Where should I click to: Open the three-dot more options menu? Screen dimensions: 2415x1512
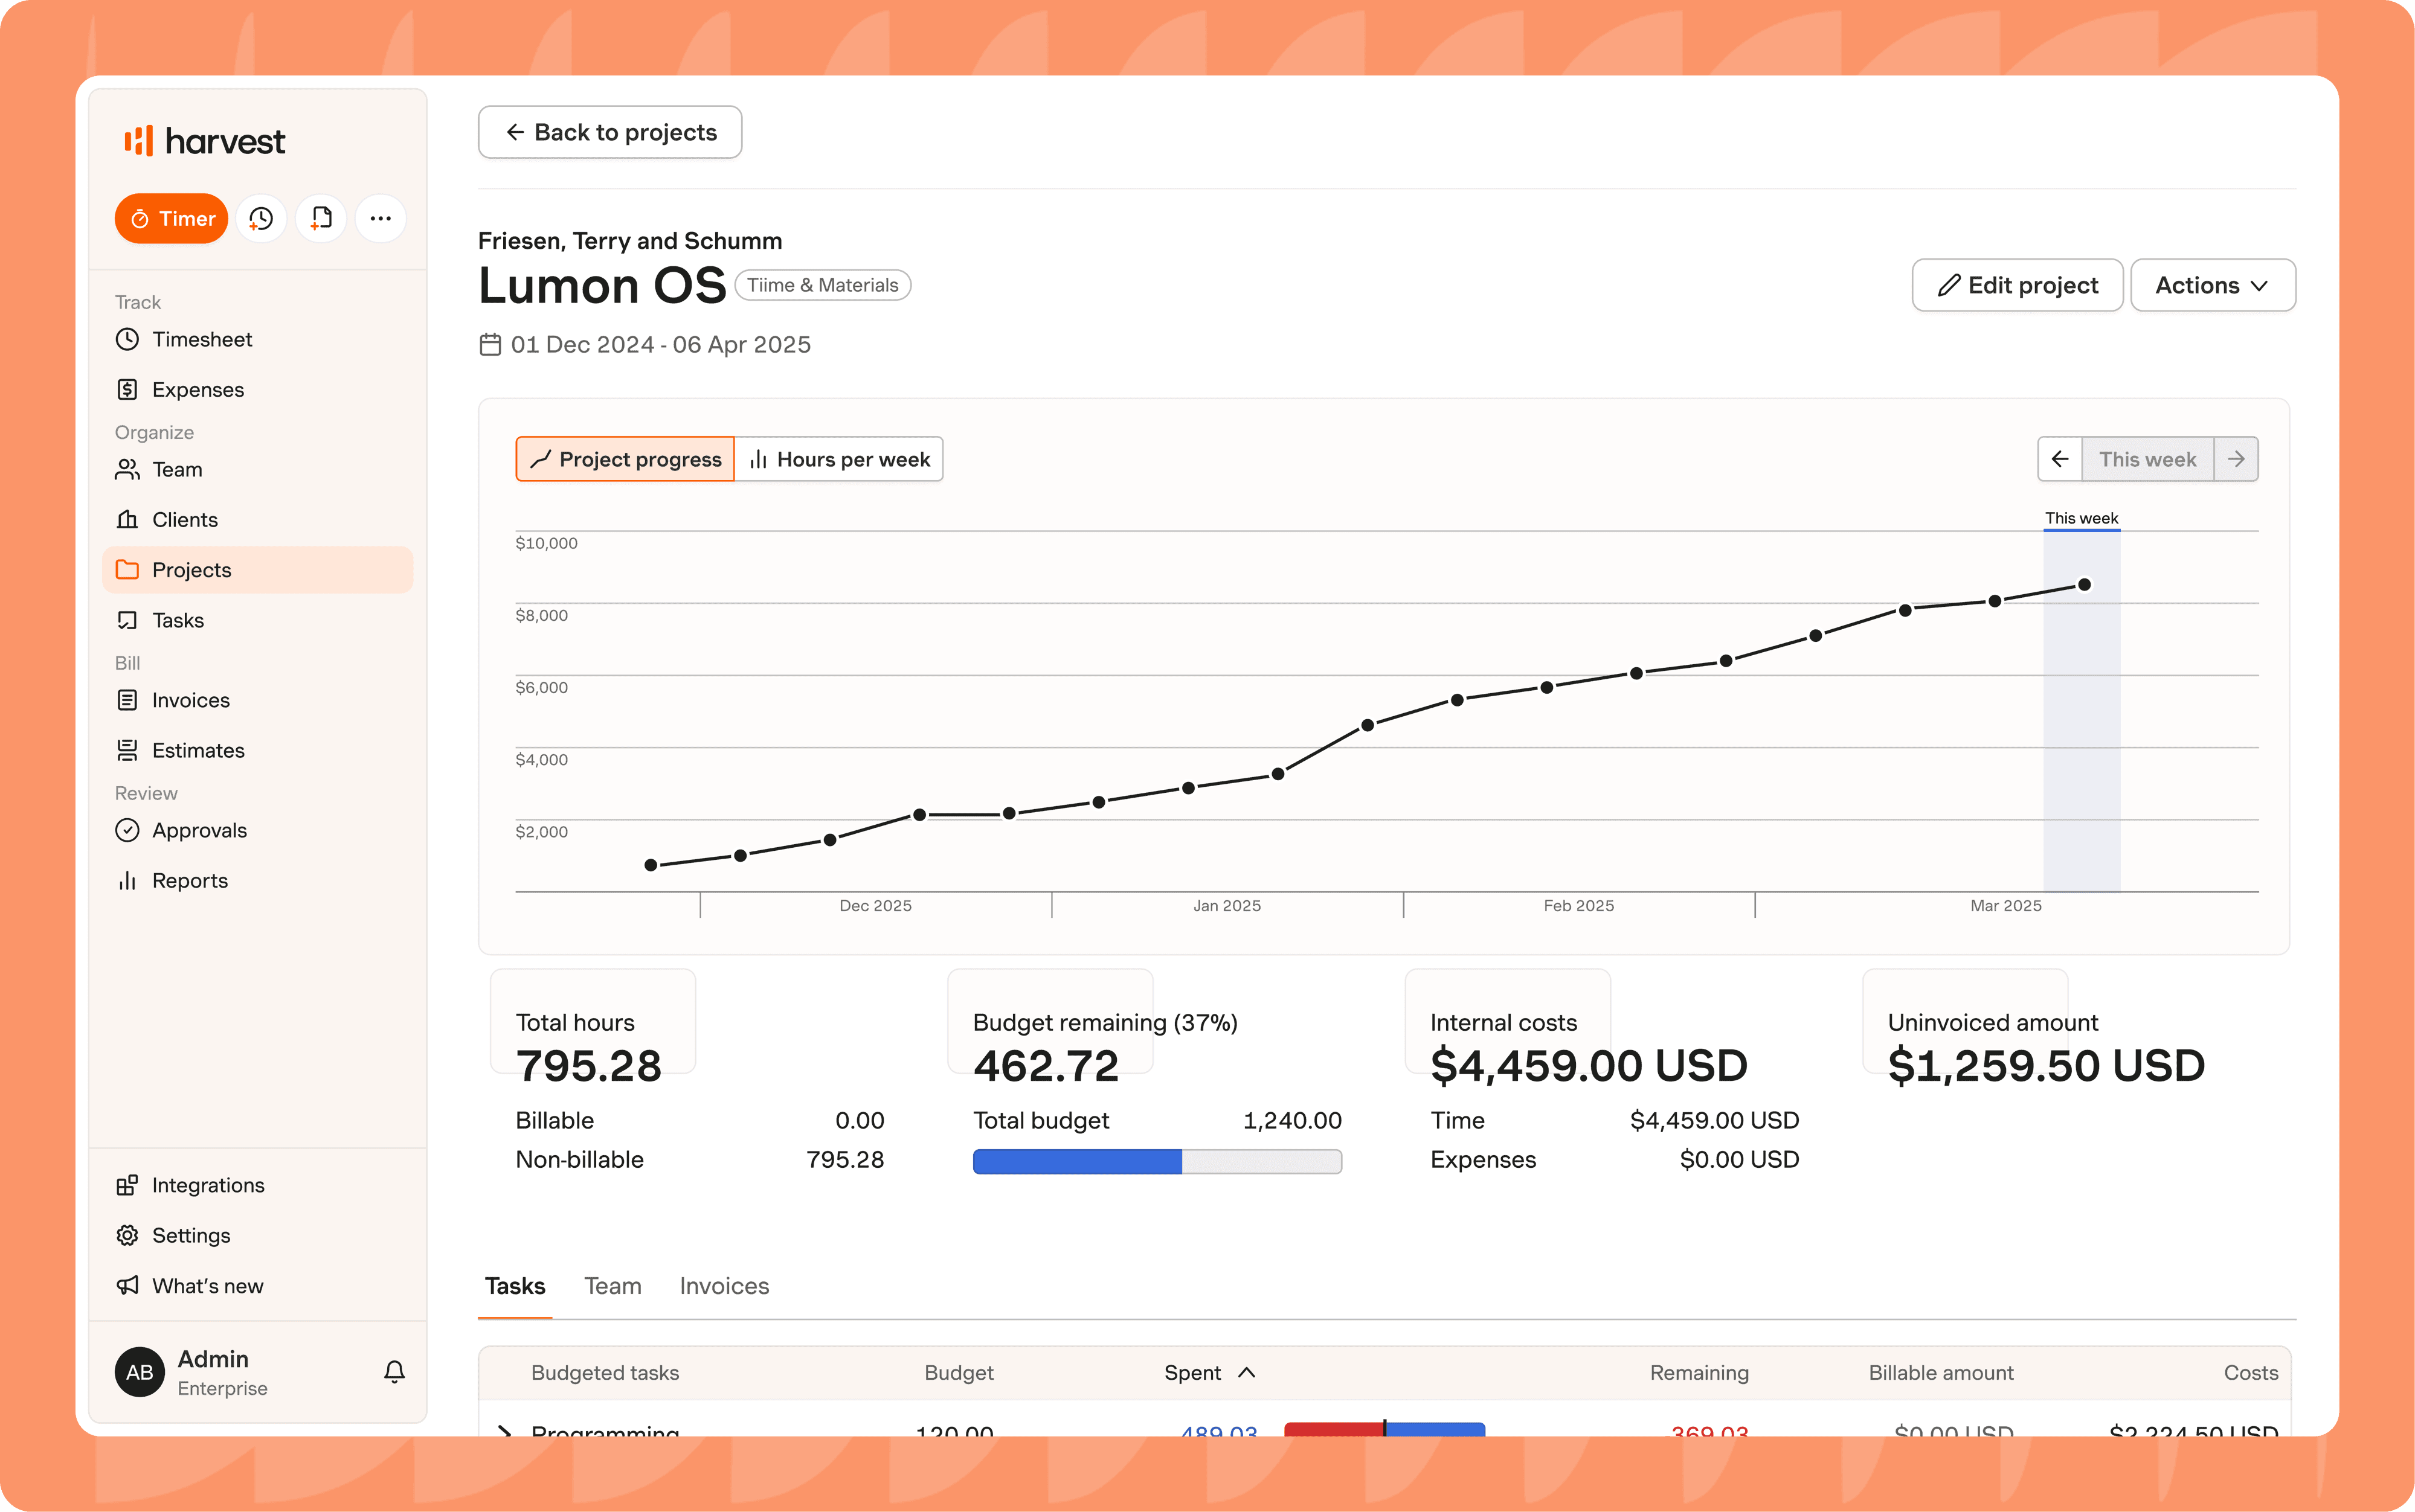pos(380,218)
